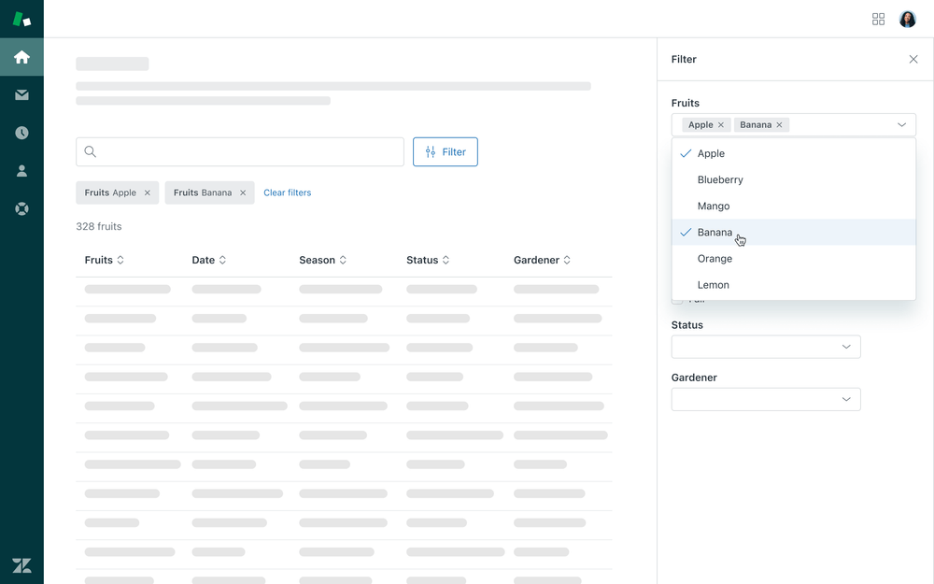Collapse the Fruits dropdown chevron

point(901,125)
